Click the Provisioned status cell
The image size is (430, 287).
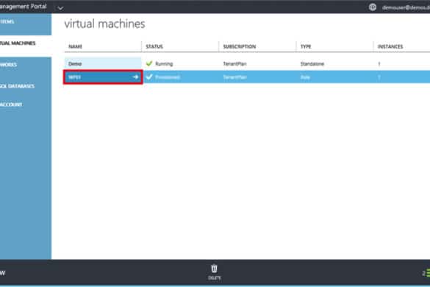[168, 77]
